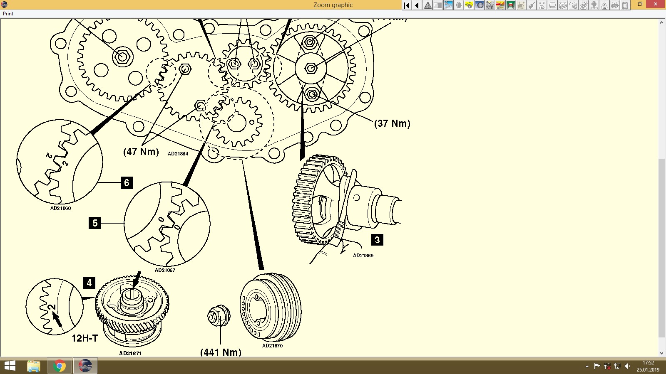
Task: Select the highlighted repair tools toolbar icon
Action: point(448,6)
